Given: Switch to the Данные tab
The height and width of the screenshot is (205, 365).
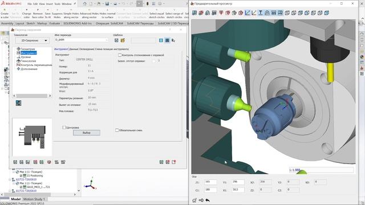Looking at the screenshot, I should 74,49.
